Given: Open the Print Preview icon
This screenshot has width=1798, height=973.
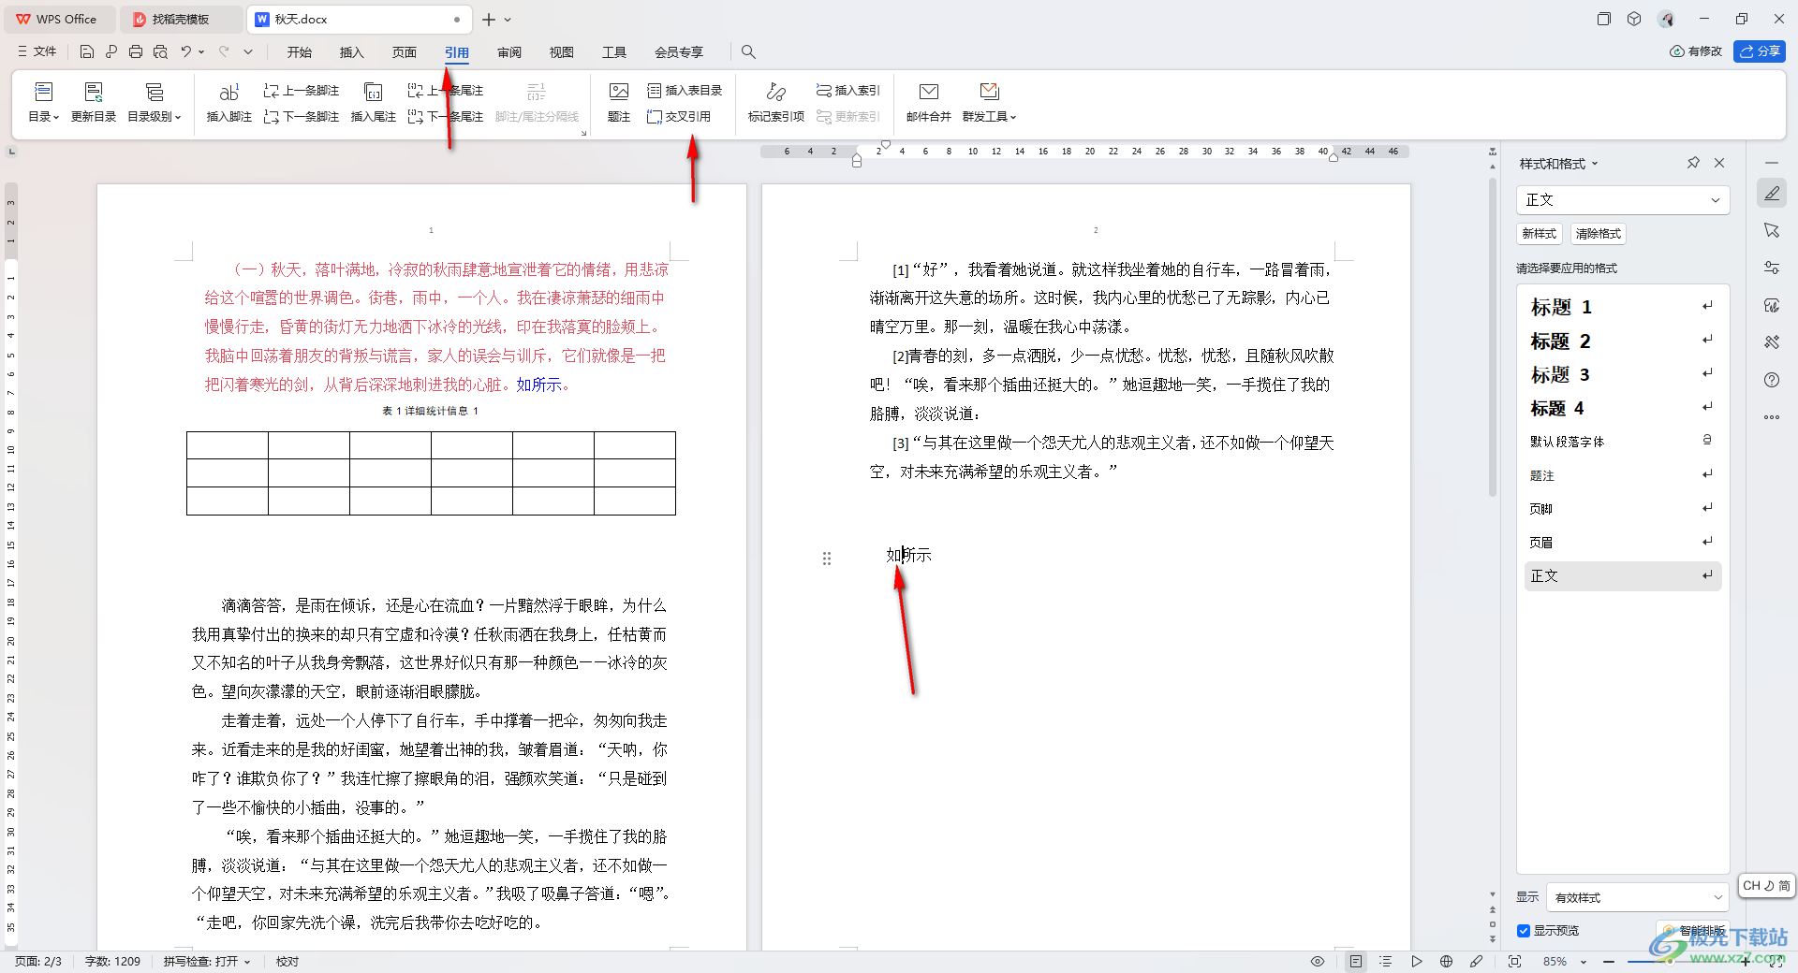Looking at the screenshot, I should pyautogui.click(x=160, y=52).
